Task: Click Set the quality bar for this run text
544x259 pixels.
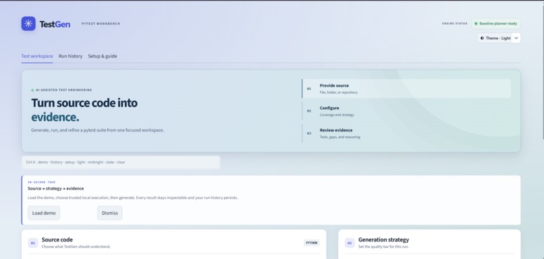Action: pyautogui.click(x=383, y=247)
